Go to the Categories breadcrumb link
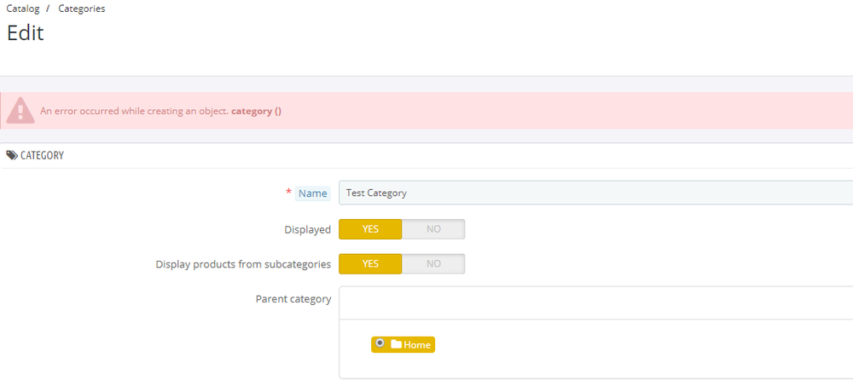Screen dimensions: 853x386 click(81, 9)
